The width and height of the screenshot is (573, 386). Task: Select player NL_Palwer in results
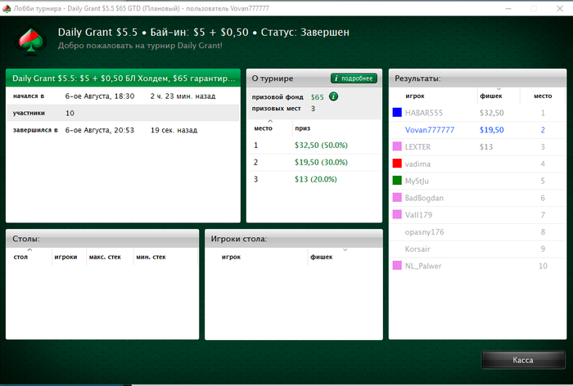click(477, 266)
